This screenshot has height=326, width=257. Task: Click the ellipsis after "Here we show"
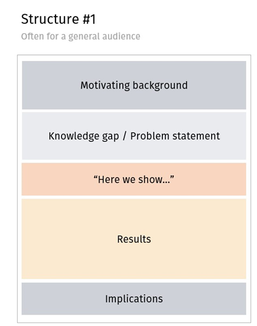click(x=167, y=180)
